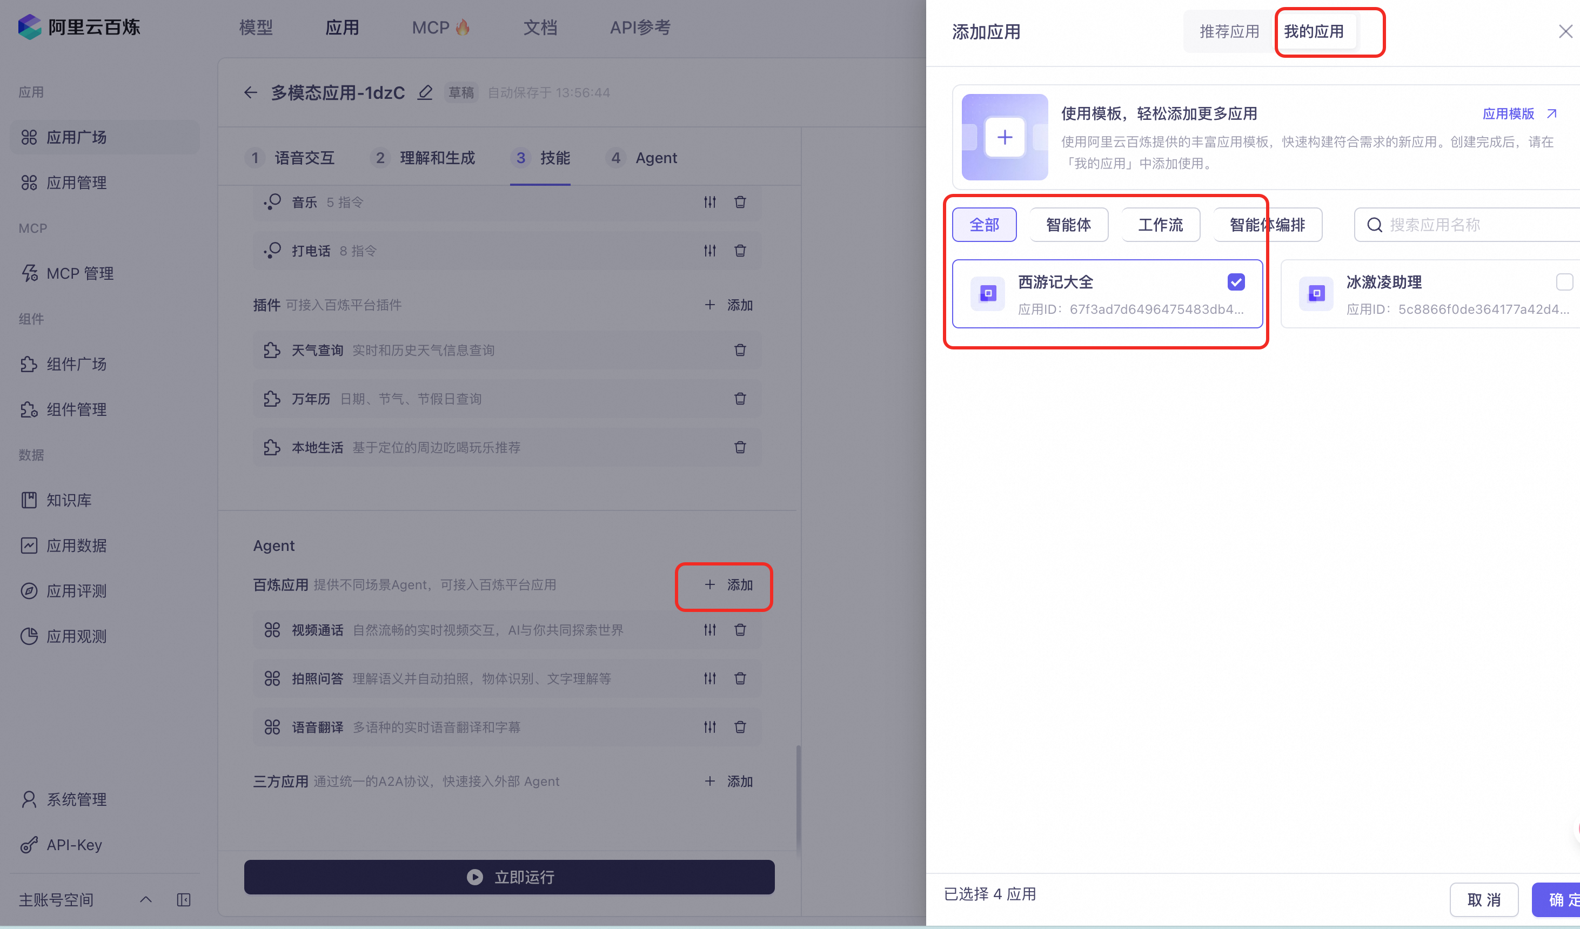Add a plugin via 插件 添加

pyautogui.click(x=728, y=305)
